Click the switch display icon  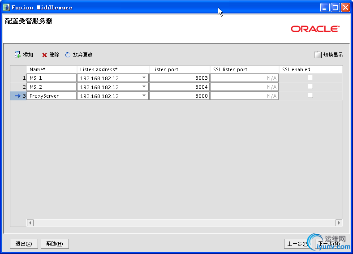tap(318, 55)
